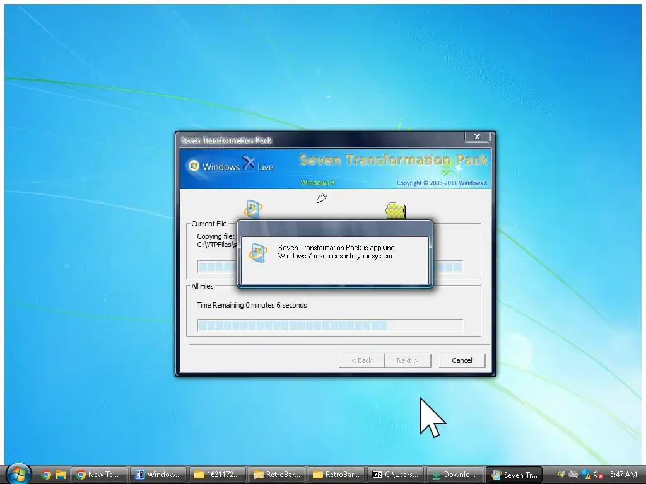The width and height of the screenshot is (646, 484).
Task: Click the applying Windows 7 resources message
Action: [336, 252]
